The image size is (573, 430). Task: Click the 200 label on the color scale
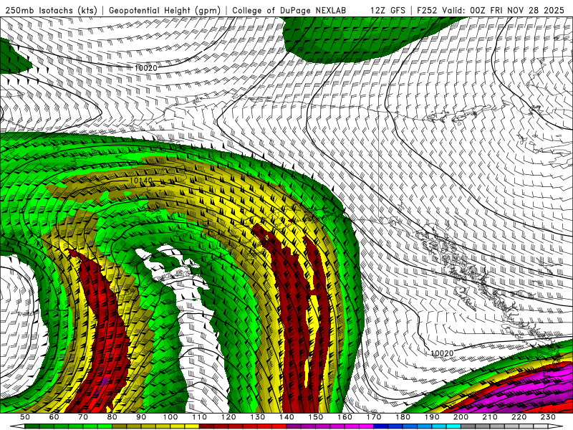click(x=461, y=417)
